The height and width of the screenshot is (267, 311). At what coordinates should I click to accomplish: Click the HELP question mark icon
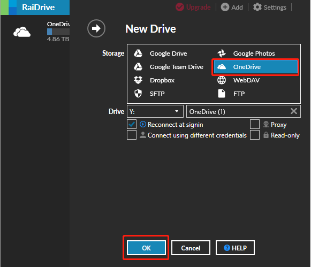click(x=227, y=248)
